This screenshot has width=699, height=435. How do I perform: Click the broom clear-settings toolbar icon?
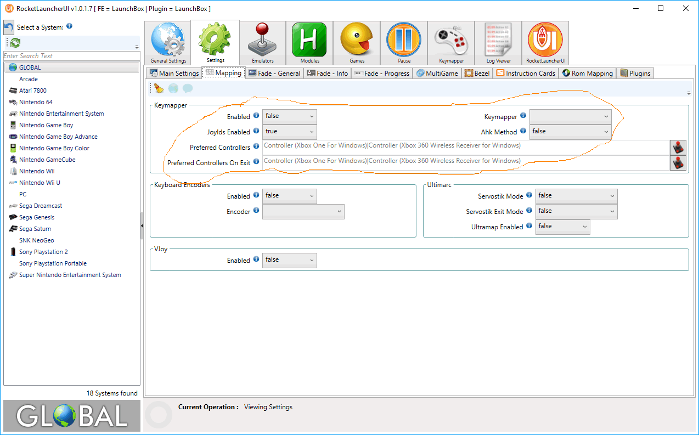click(159, 88)
